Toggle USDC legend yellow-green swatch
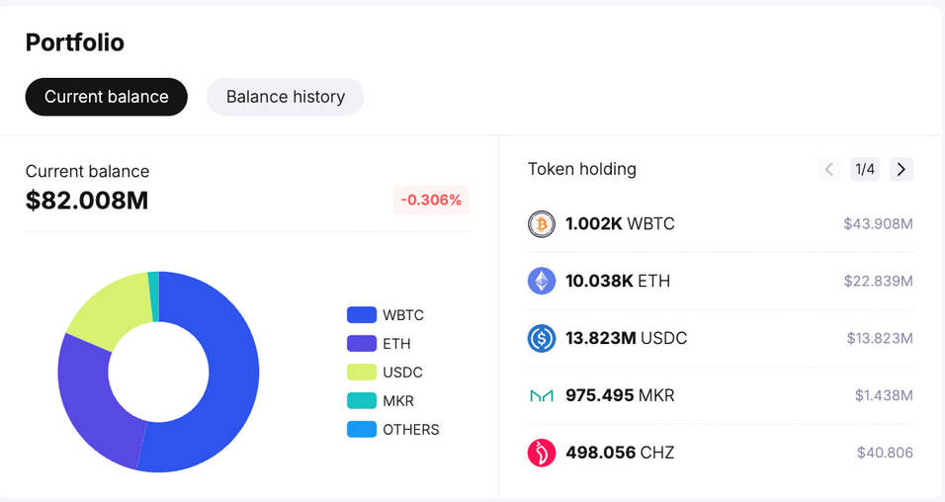 (x=362, y=372)
